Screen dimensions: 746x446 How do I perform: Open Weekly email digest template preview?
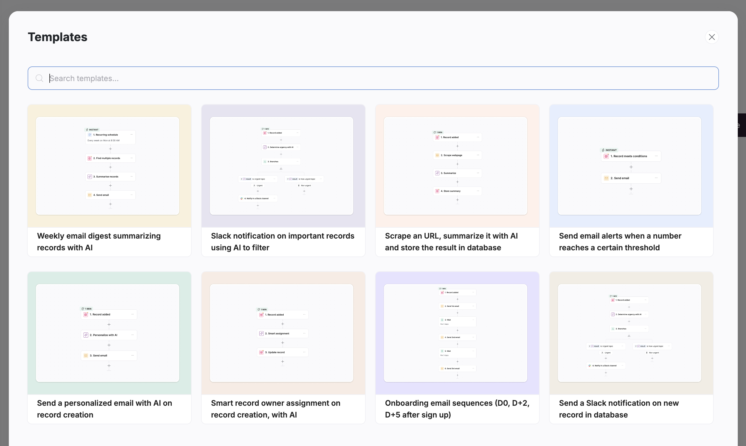(108, 166)
